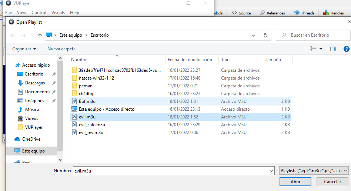351x191 pixels.
Task: Click the evil_calc.m3u file icon
Action: 74,124
